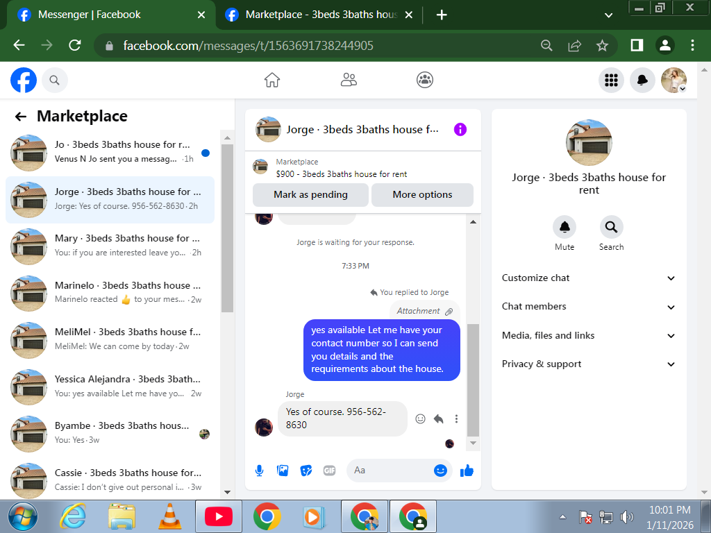711x533 pixels.
Task: Click the address bar URL
Action: pyautogui.click(x=248, y=45)
